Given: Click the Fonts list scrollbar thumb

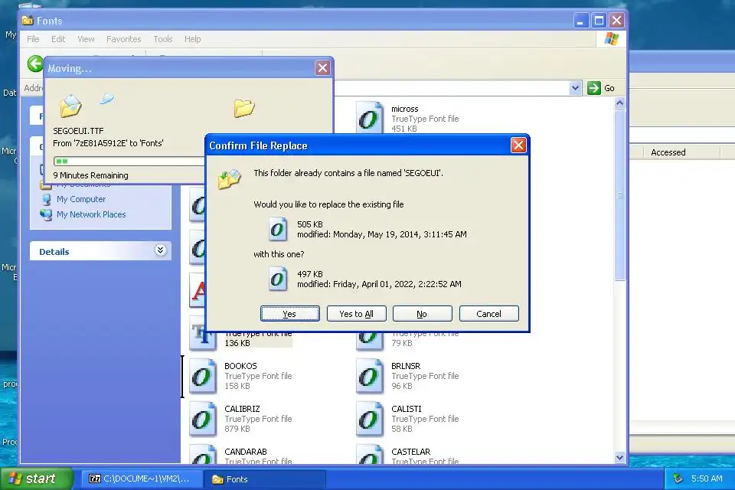Looking at the screenshot, I should (x=619, y=194).
